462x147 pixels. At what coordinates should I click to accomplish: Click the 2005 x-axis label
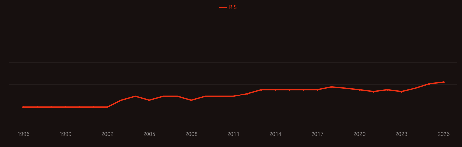click(149, 134)
